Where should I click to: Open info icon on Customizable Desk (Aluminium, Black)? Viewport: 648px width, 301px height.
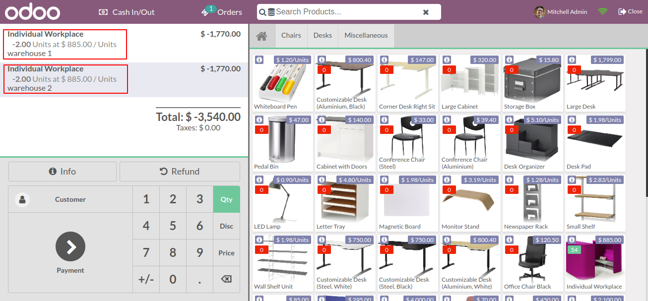coord(322,60)
